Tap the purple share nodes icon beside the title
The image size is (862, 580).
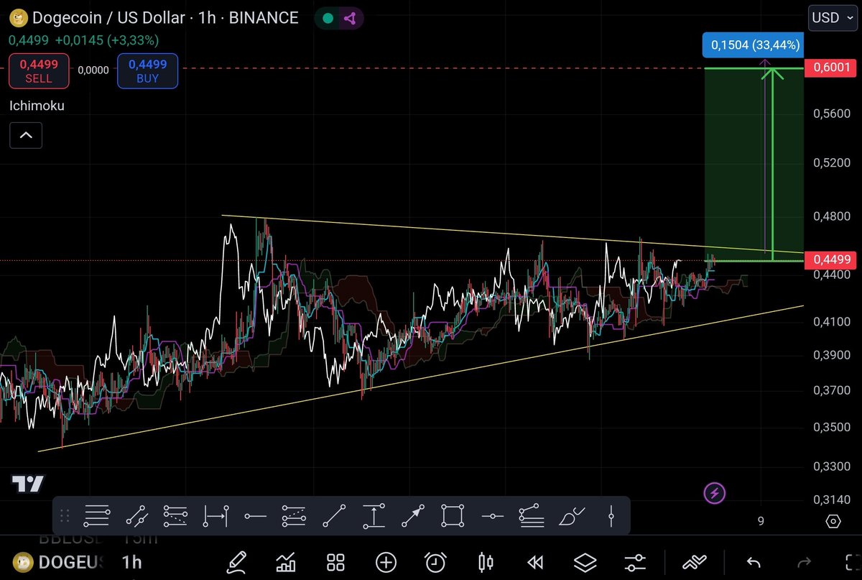tap(351, 18)
